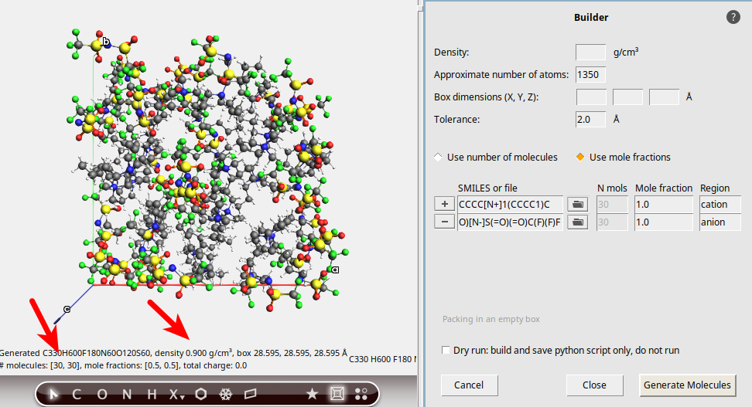Toggle the periodic box view icon
The height and width of the screenshot is (407, 752).
click(337, 394)
